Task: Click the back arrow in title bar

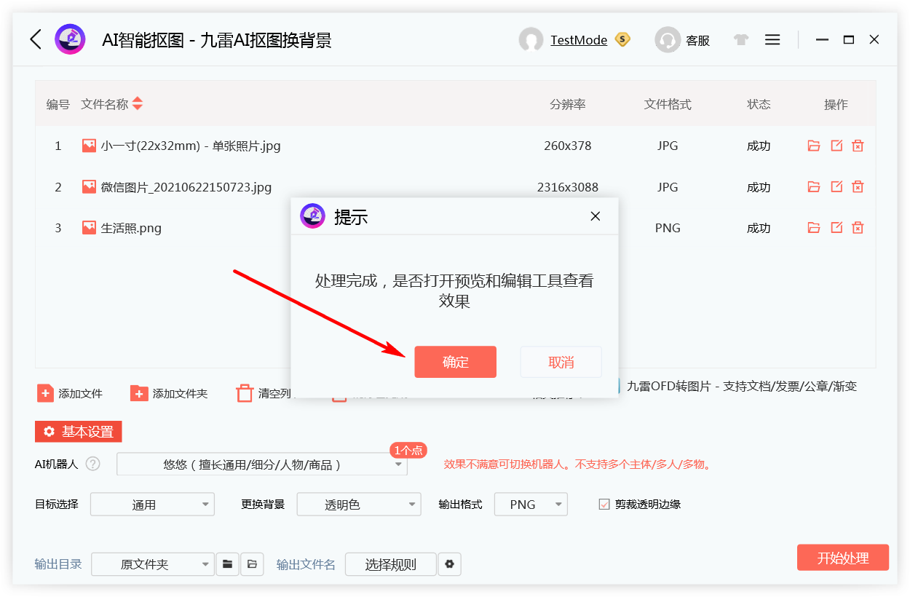Action: point(35,39)
